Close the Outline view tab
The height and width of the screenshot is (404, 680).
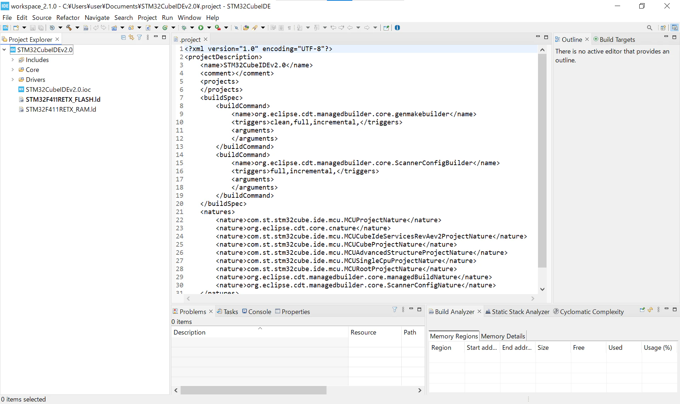587,39
